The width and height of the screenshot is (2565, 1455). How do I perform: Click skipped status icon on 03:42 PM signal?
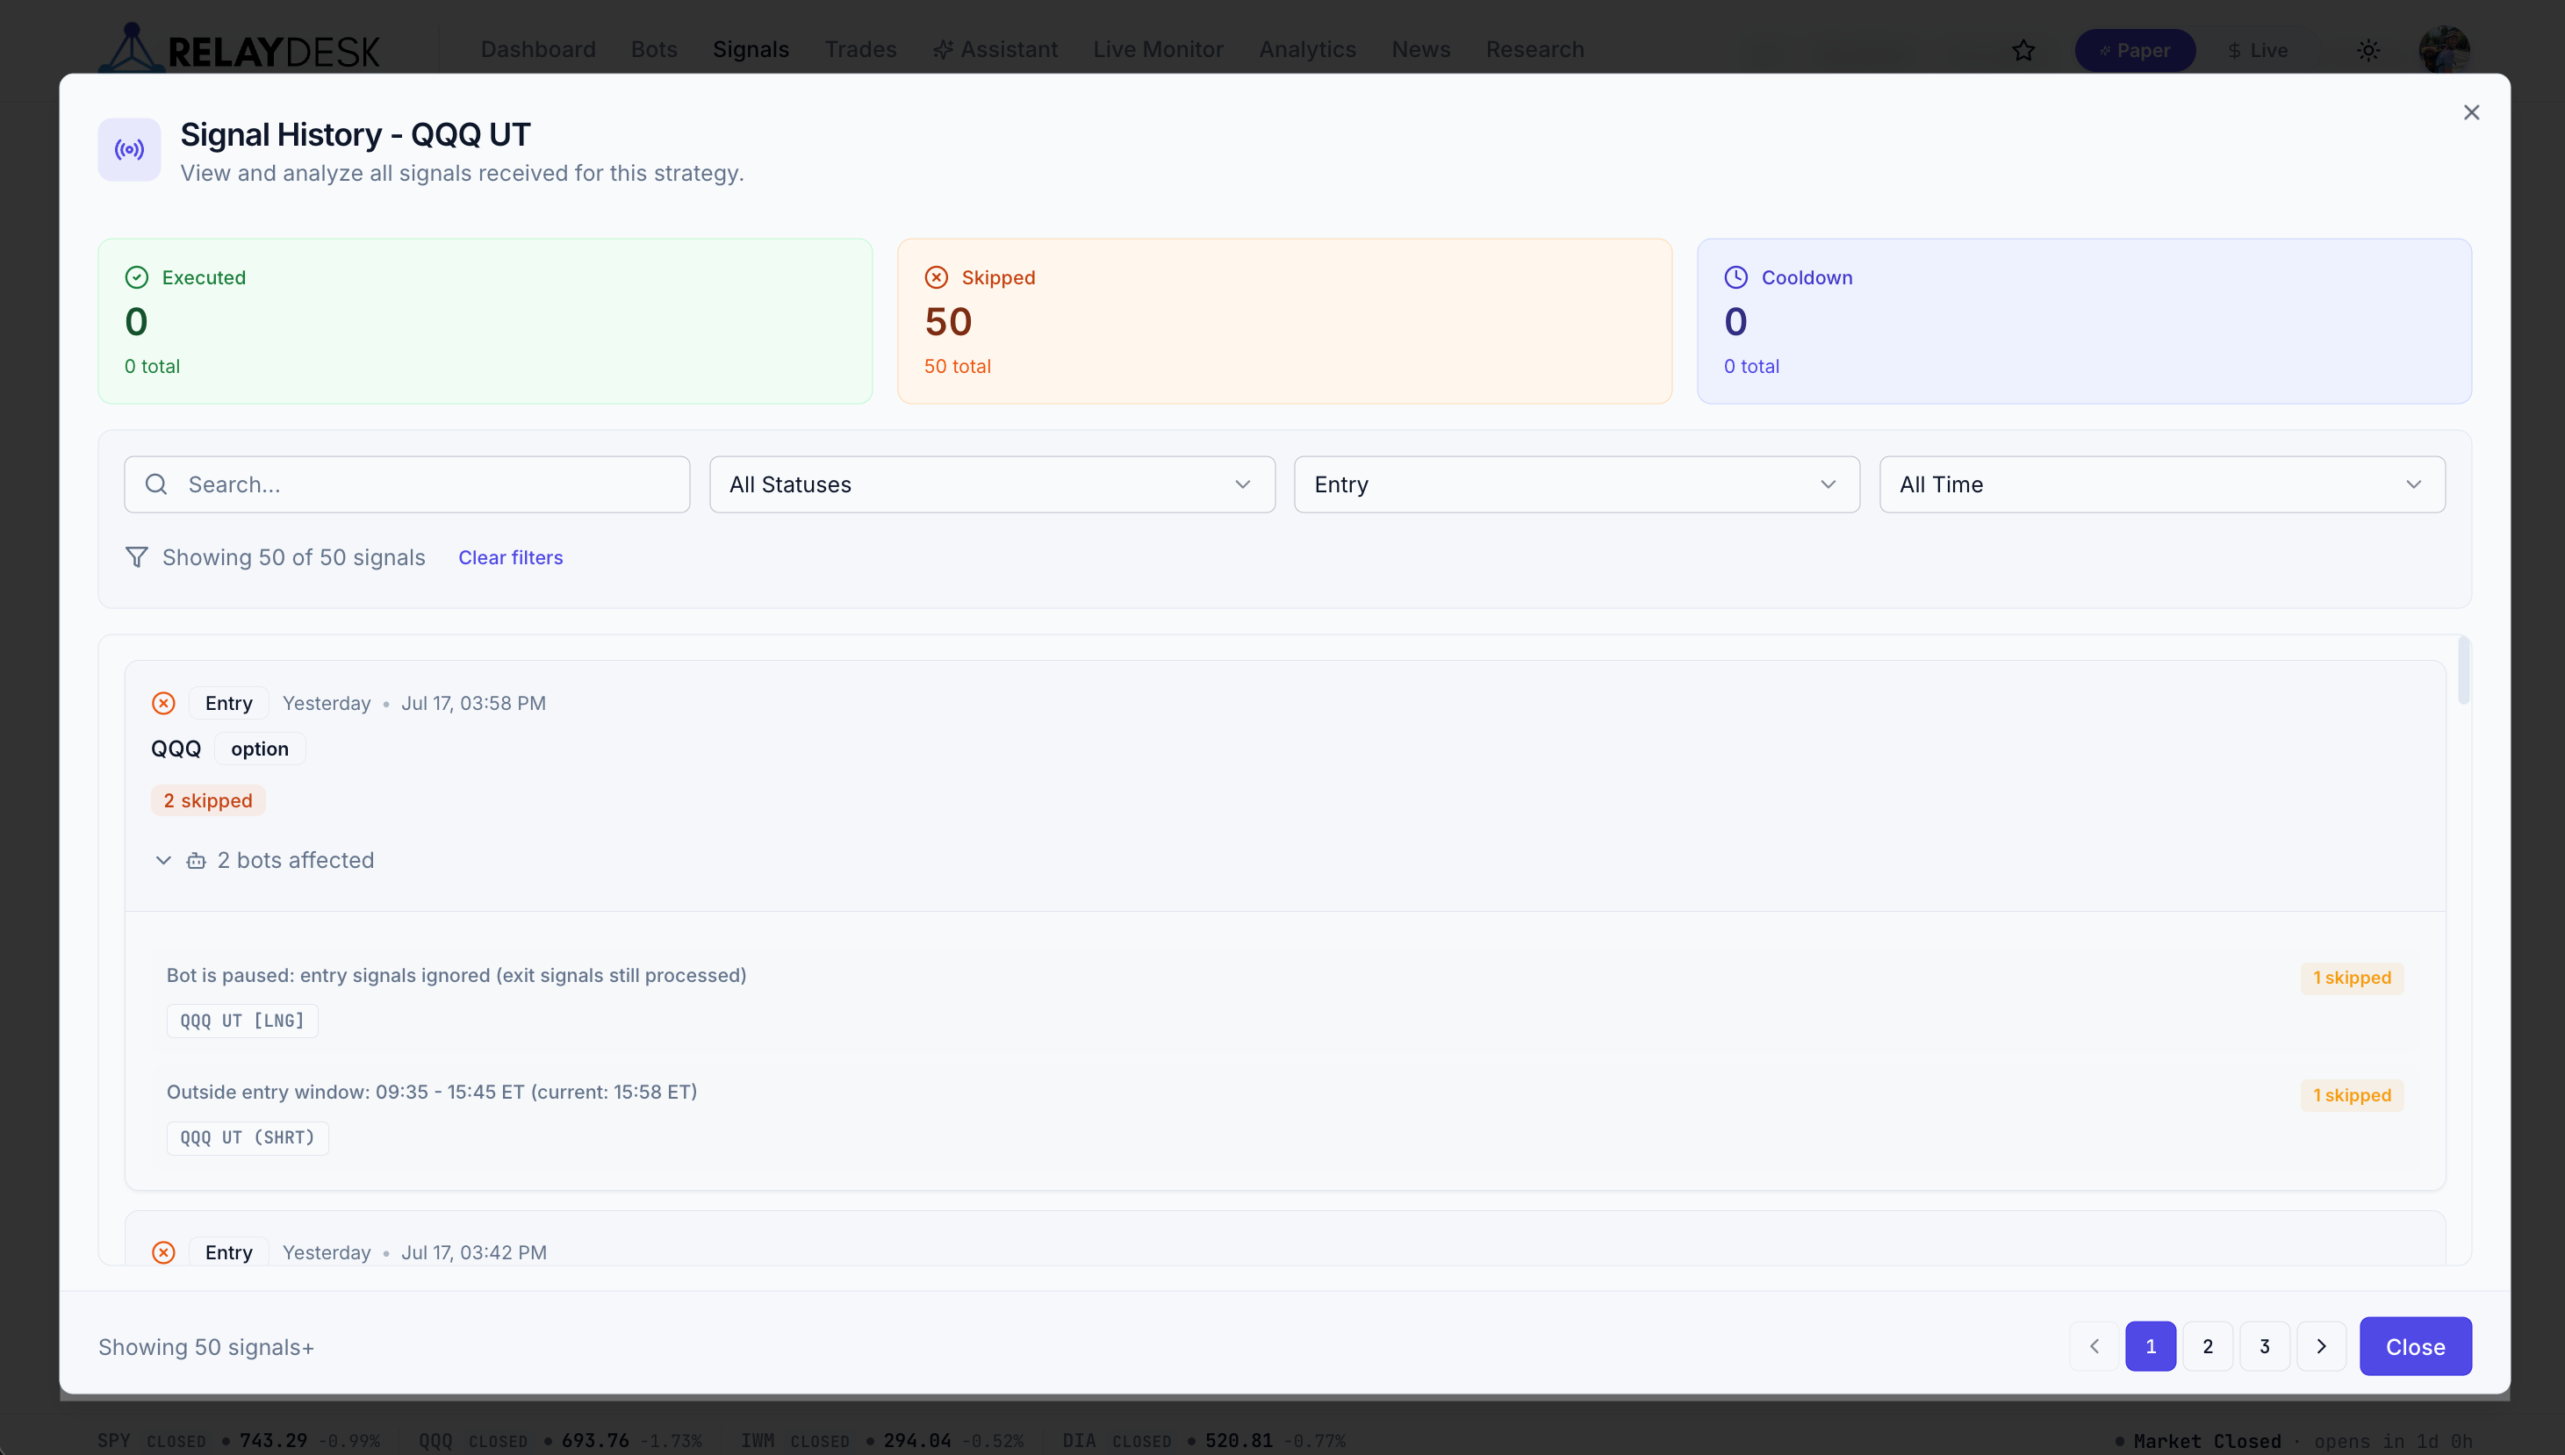pyautogui.click(x=164, y=1252)
